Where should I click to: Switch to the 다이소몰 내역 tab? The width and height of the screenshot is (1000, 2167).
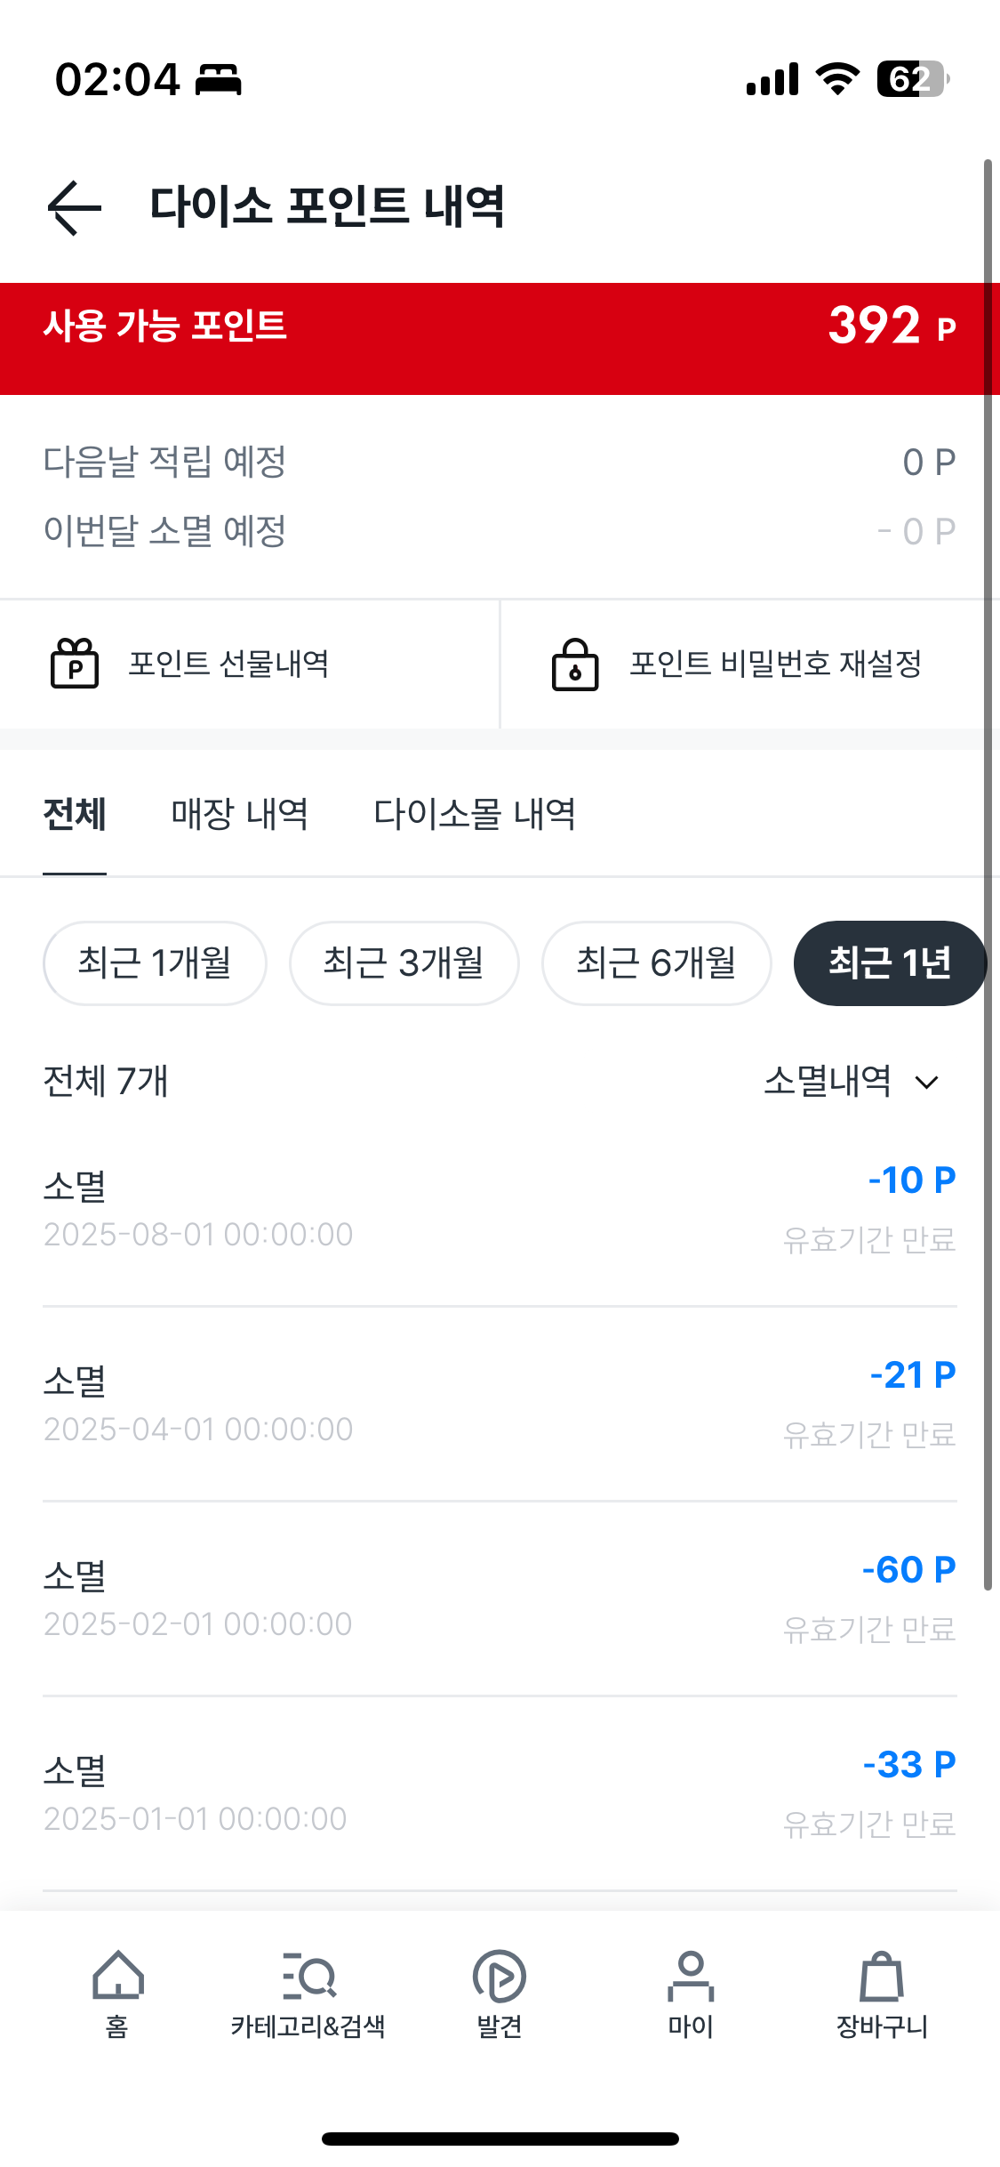coord(475,814)
